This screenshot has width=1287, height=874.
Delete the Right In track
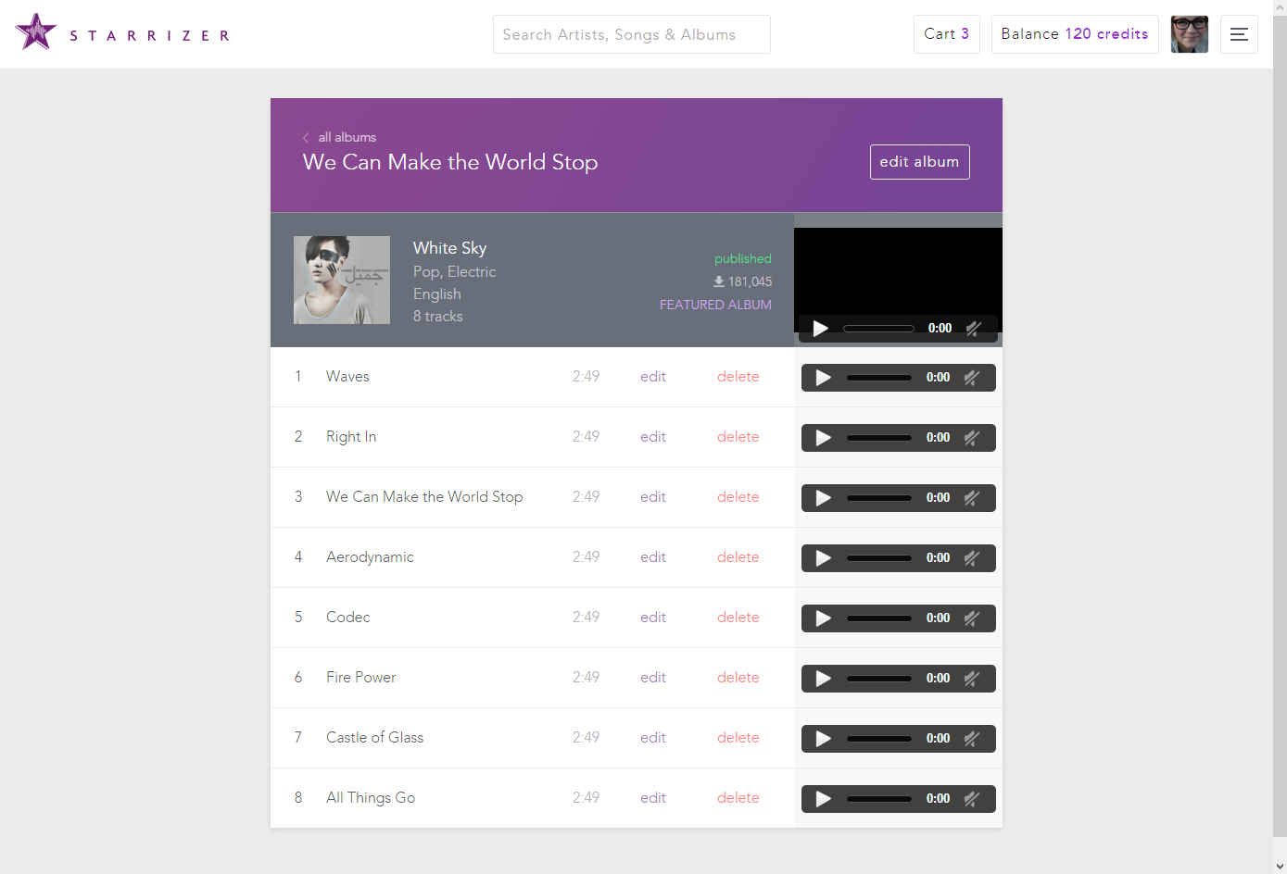[x=738, y=437]
